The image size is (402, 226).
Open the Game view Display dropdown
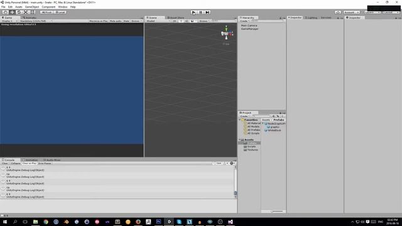click(9, 21)
